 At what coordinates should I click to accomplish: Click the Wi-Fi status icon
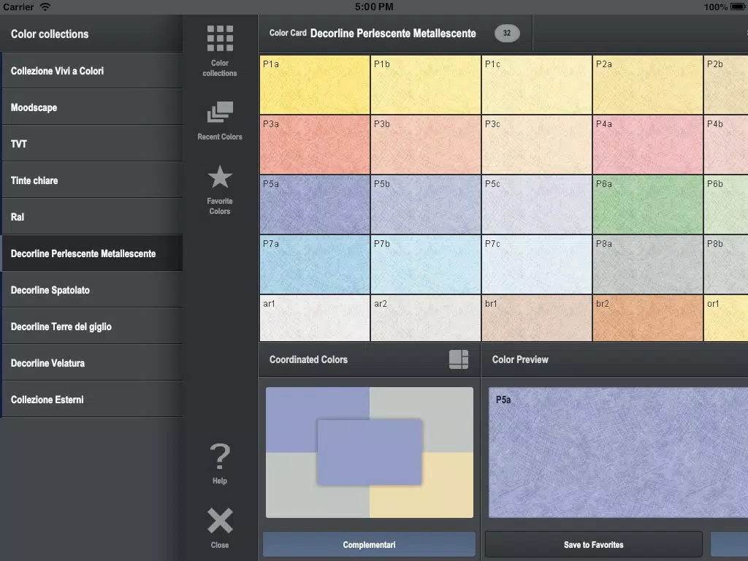click(x=45, y=7)
